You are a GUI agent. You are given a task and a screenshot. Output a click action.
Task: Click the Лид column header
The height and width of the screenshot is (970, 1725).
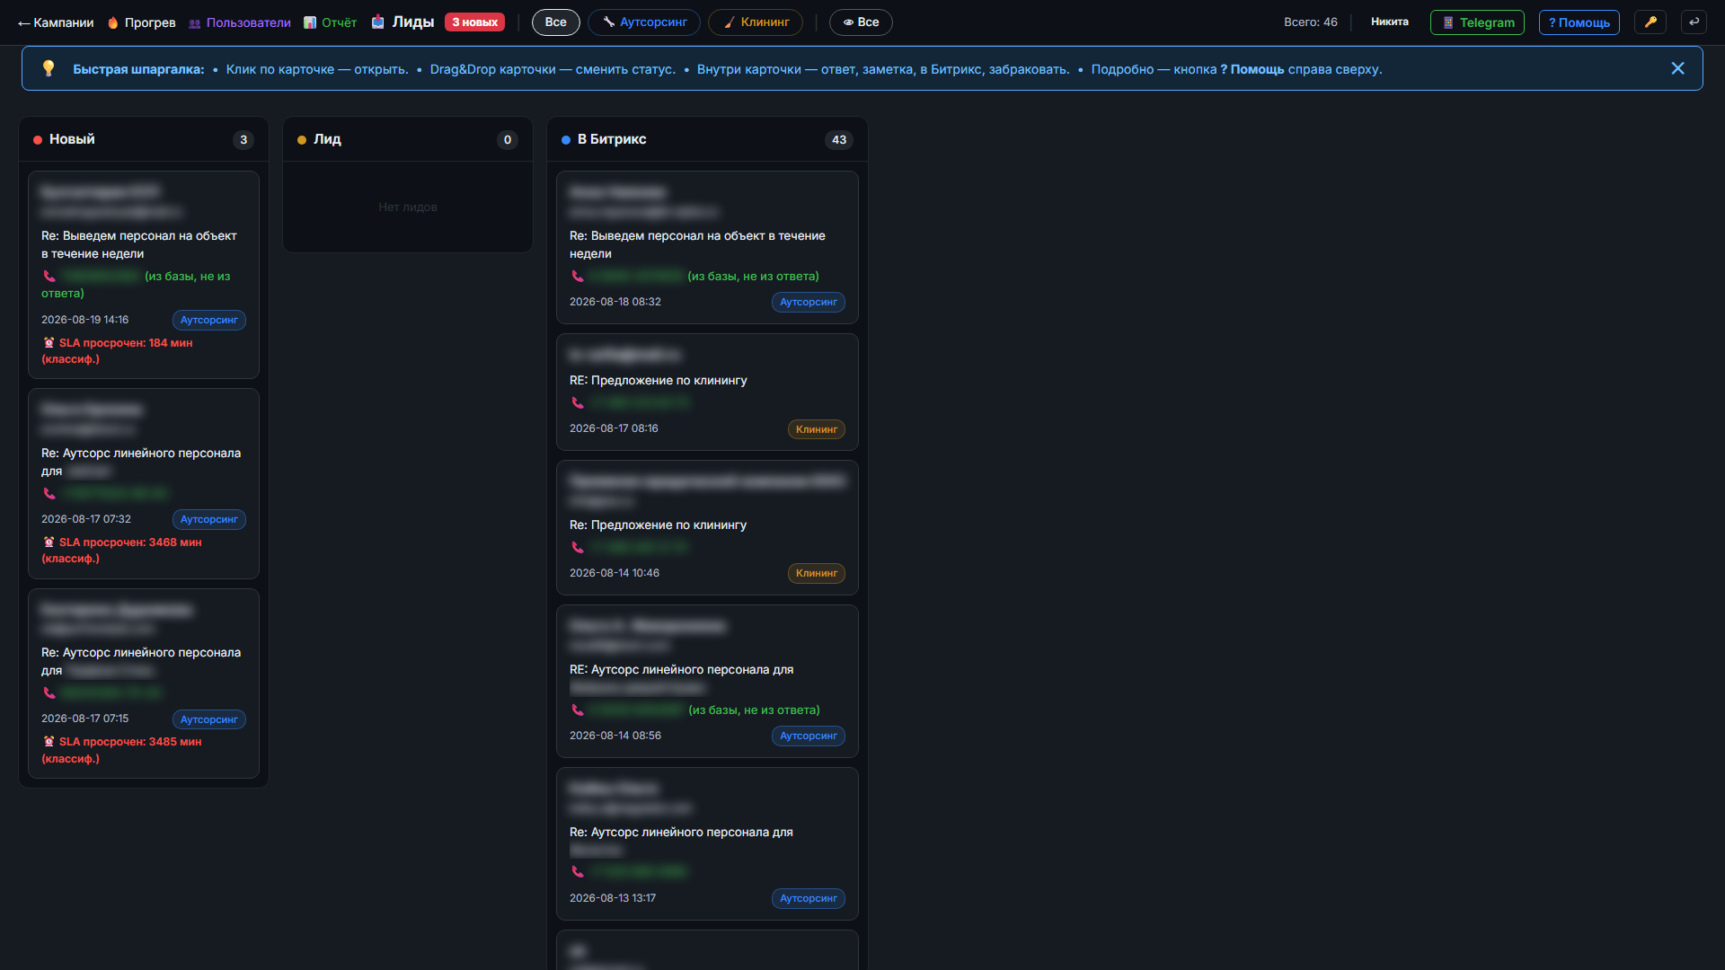pos(408,139)
